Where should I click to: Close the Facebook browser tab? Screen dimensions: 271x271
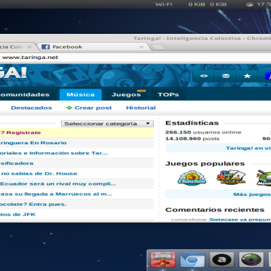tap(142, 47)
